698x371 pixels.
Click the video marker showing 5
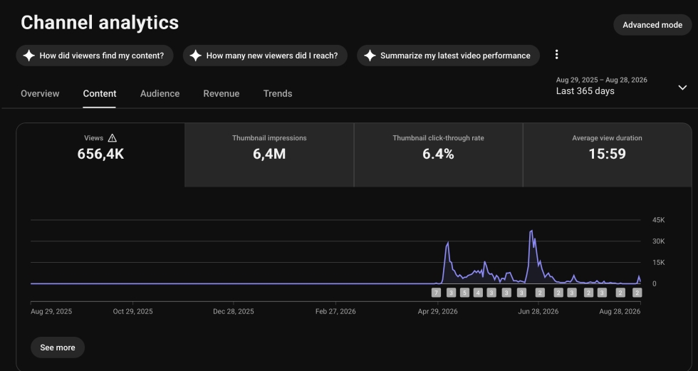[464, 293]
